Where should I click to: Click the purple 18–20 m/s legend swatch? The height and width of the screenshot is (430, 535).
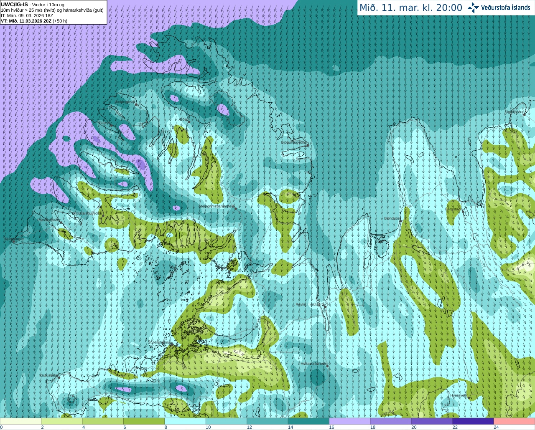391,421
